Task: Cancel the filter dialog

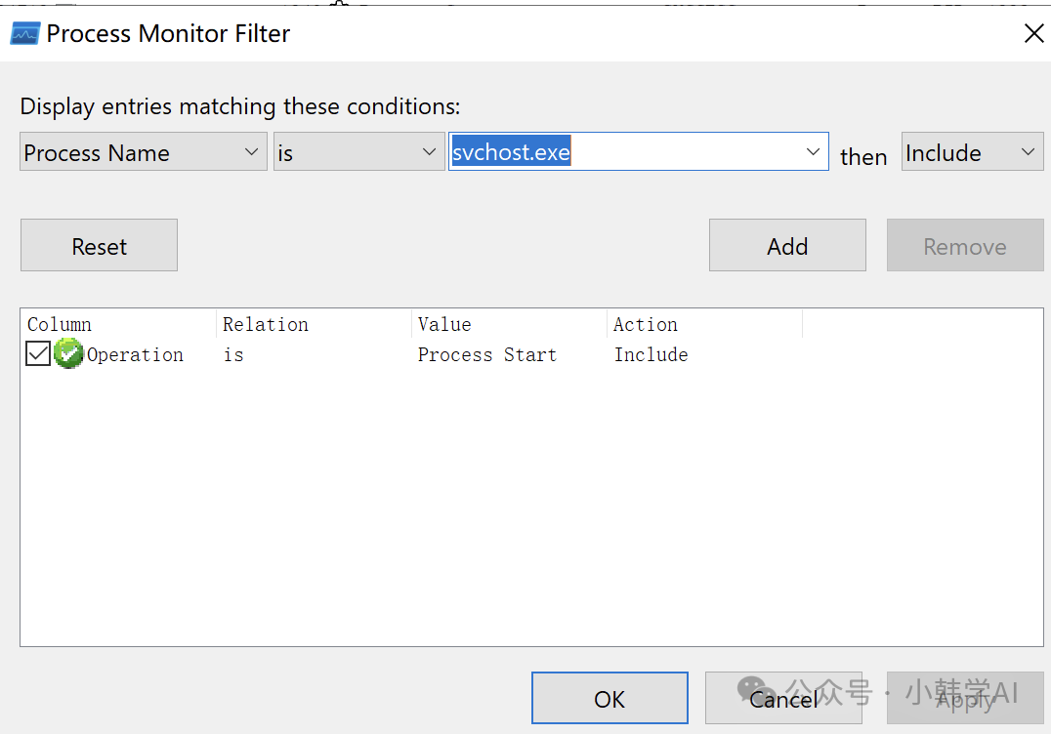Action: point(783,699)
